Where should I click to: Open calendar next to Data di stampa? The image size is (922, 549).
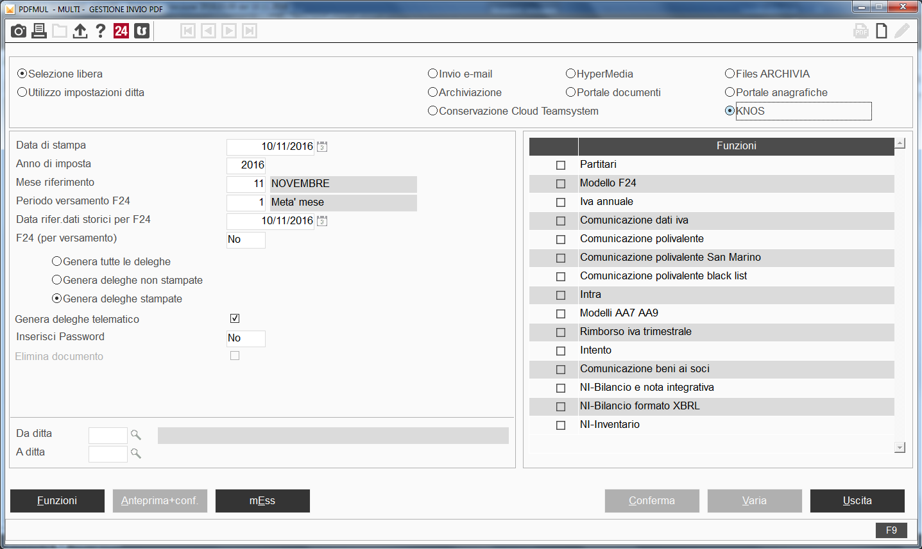click(x=322, y=147)
